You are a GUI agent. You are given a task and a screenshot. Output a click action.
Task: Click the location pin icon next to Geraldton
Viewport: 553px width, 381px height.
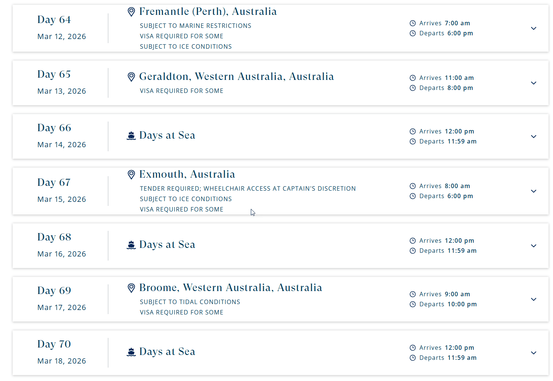click(131, 77)
